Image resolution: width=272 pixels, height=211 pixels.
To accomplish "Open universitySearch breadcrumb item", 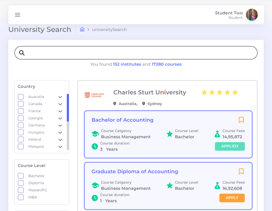I will [109, 29].
